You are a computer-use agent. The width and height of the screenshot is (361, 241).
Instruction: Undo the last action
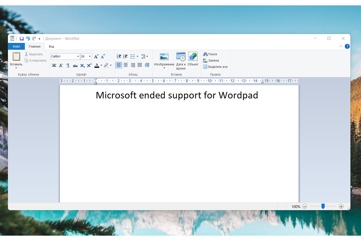tap(28, 39)
